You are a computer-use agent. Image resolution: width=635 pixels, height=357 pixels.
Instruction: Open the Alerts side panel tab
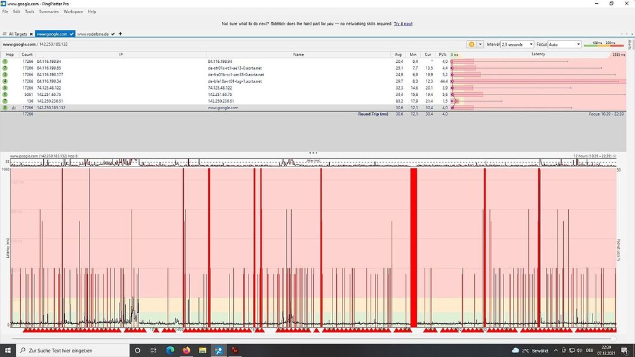pos(630,44)
